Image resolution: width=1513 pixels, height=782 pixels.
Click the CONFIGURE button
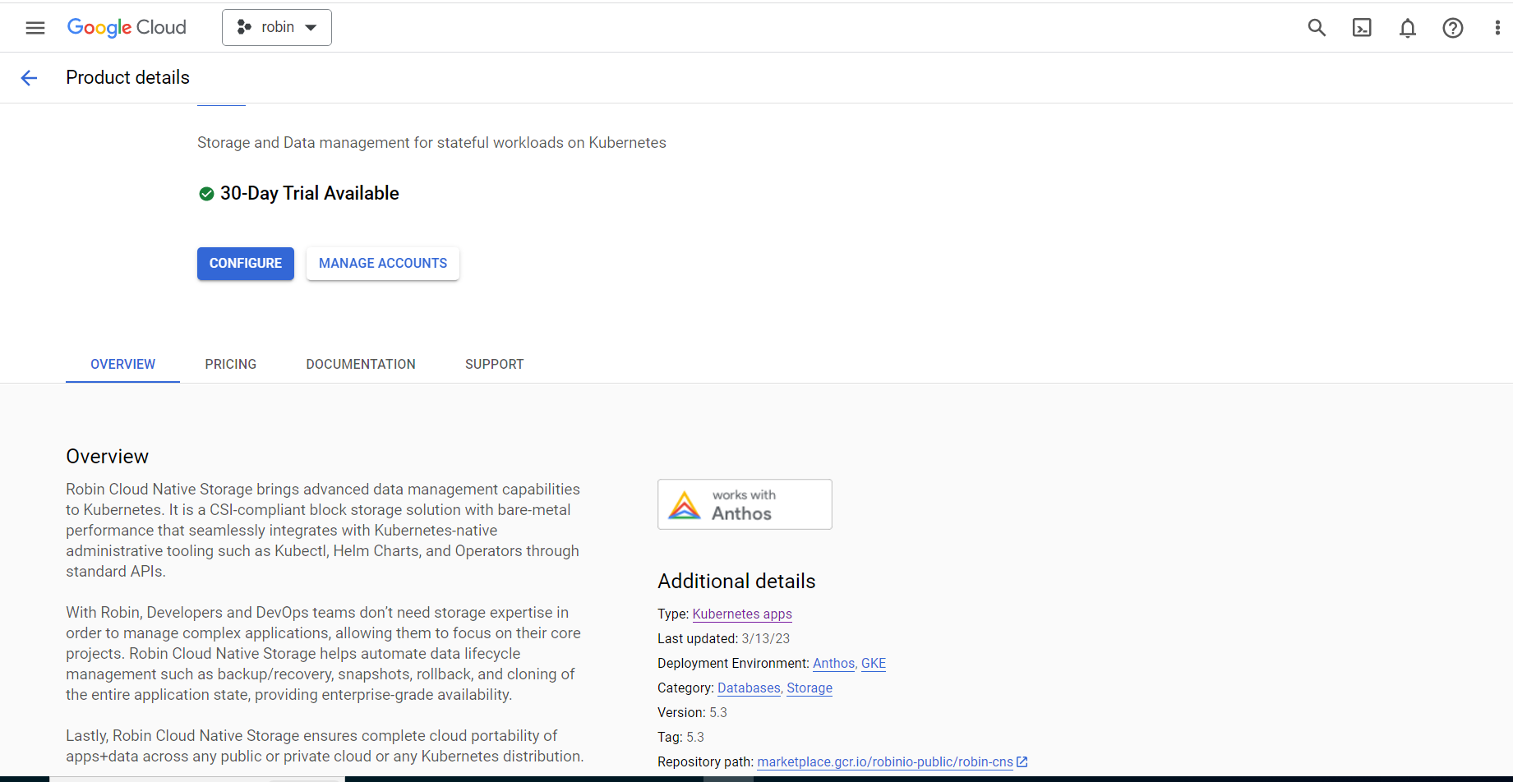coord(245,263)
